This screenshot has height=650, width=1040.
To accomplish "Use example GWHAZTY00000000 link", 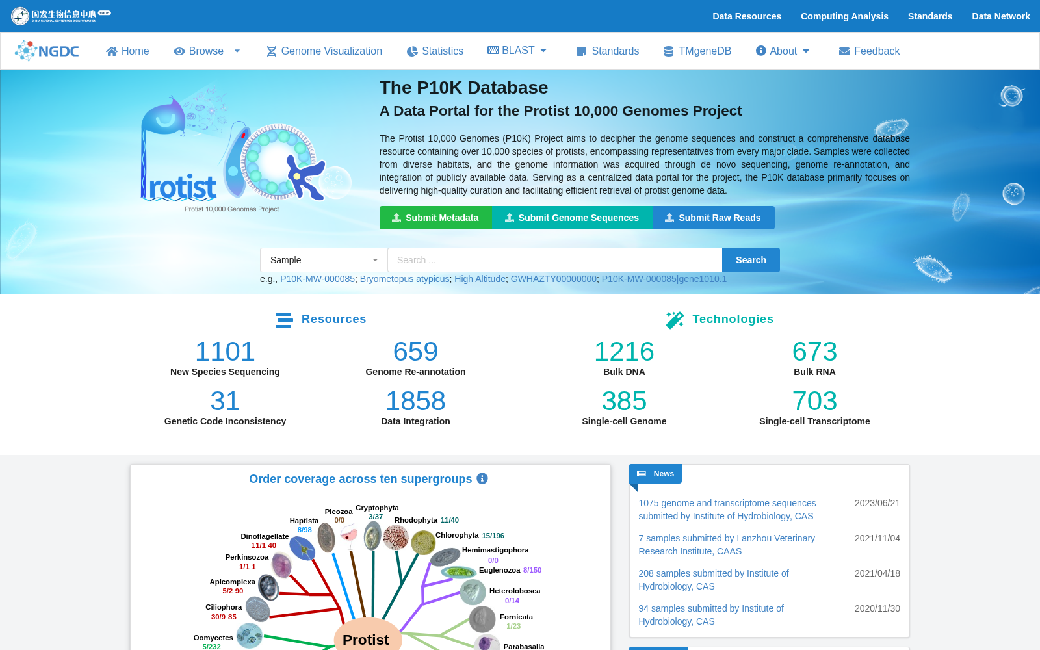I will coord(554,279).
